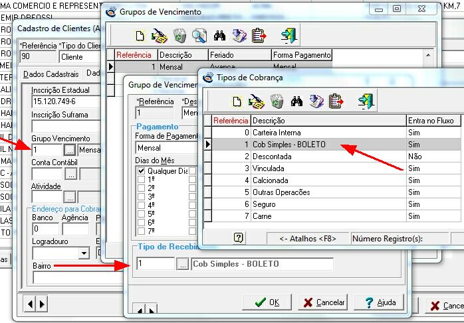Click Inscrição Suframa input field

(66, 126)
